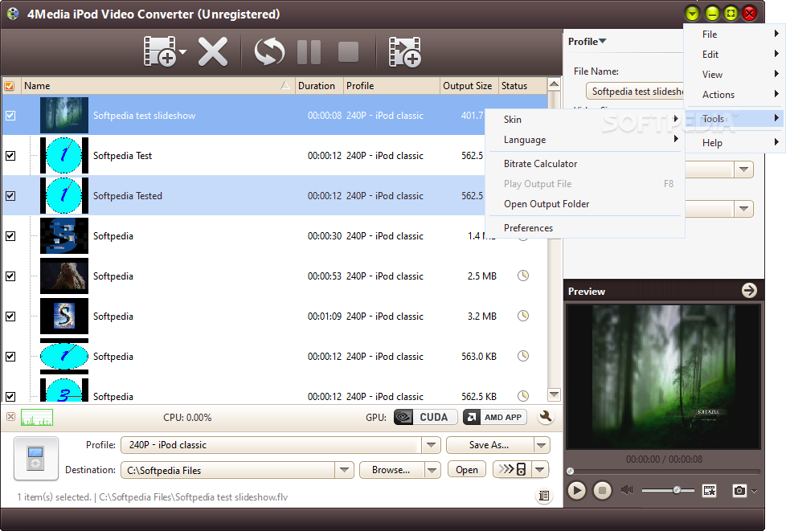Viewport: 786px width, 531px height.
Task: Click the green CPU usage graph
Action: coord(37,417)
